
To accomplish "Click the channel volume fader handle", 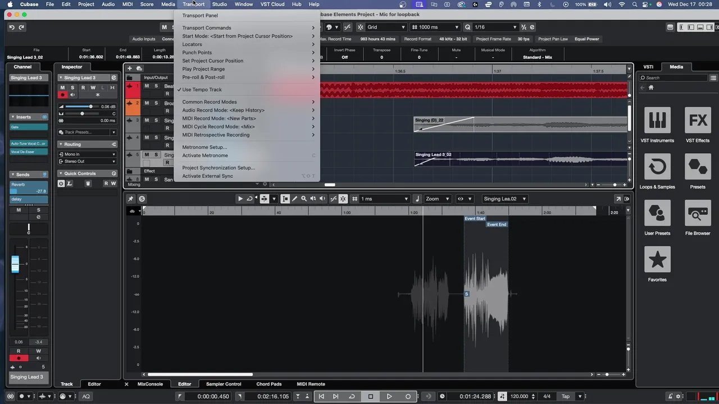I will coord(15,264).
